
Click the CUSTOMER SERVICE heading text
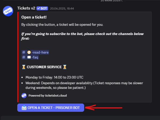[x=44, y=67]
